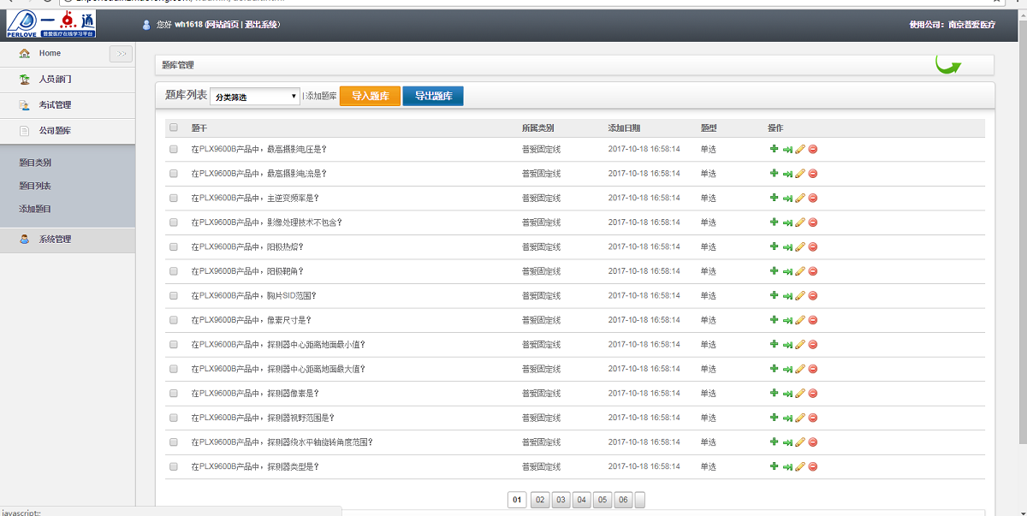Click the orange 导入题库 button
The image size is (1027, 516).
tap(370, 96)
